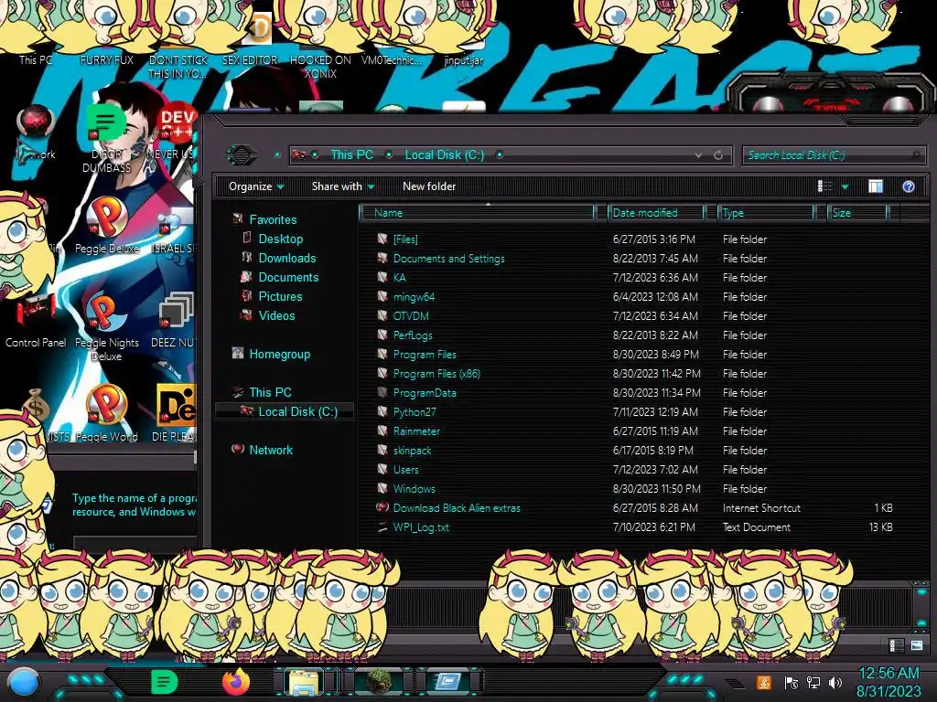Switch to large icons view via bottom-right icon
The width and height of the screenshot is (937, 702).
917,645
